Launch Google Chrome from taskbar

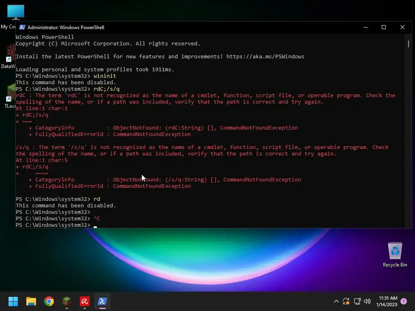coord(49,301)
